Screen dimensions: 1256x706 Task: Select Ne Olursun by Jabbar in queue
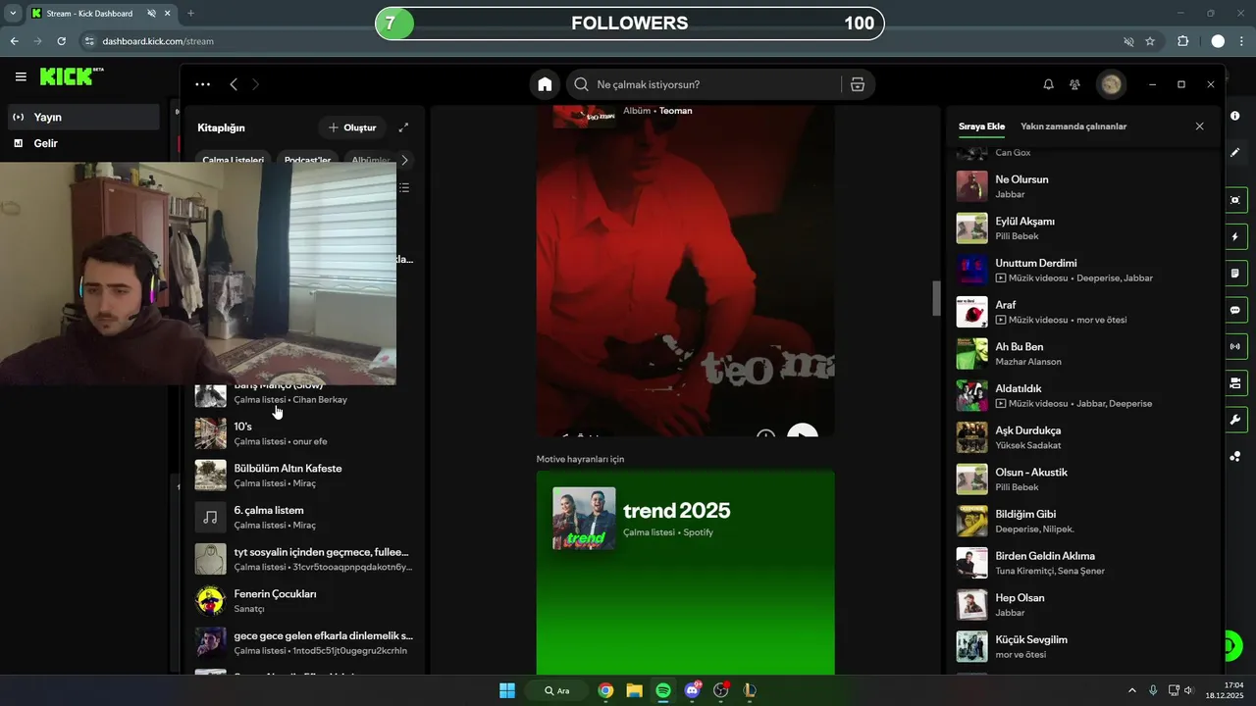point(1083,186)
